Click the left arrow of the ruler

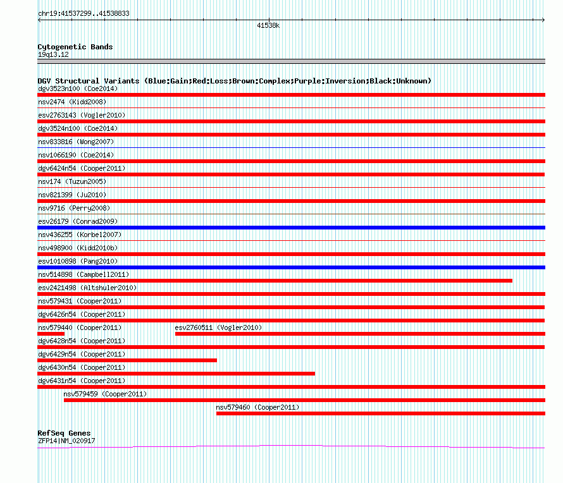(39, 20)
